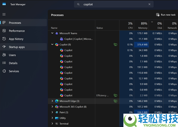Click into the copilot search field
The width and height of the screenshot is (178, 127).
pyautogui.click(x=114, y=4)
